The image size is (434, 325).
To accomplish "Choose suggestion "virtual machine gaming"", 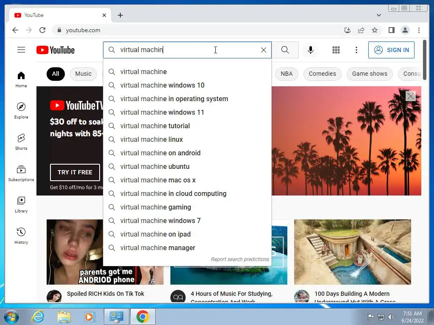I will tap(187, 207).
